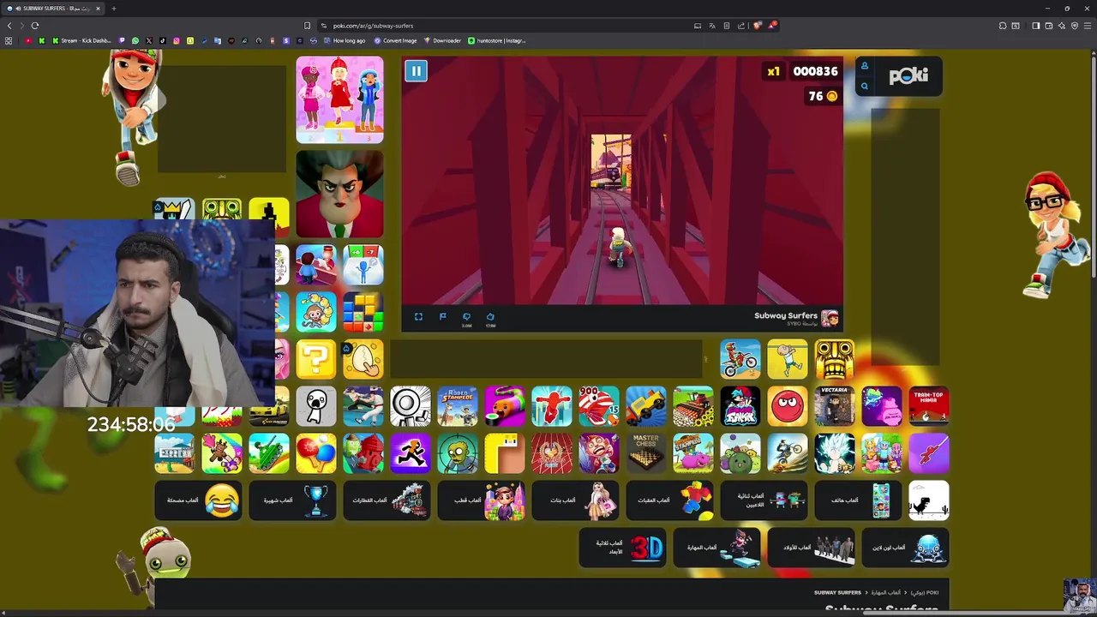Open Stream - Kick Dashboard bookmark

pos(81,40)
